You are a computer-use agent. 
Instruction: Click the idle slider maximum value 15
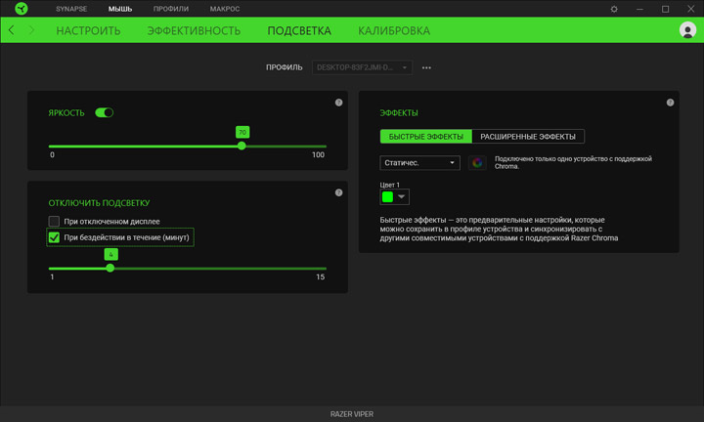click(x=320, y=276)
